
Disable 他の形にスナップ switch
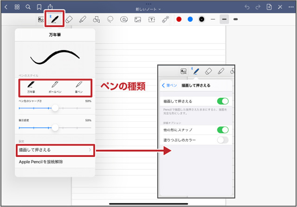(x=223, y=130)
